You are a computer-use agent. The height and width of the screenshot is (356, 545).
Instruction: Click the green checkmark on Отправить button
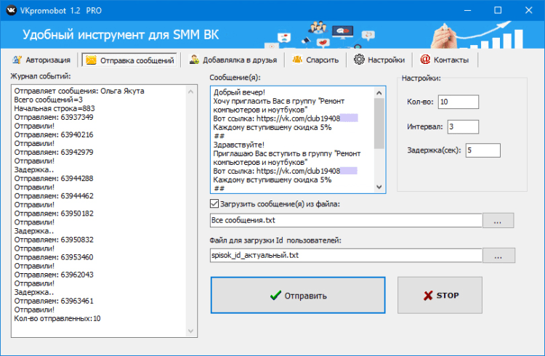[x=275, y=296]
